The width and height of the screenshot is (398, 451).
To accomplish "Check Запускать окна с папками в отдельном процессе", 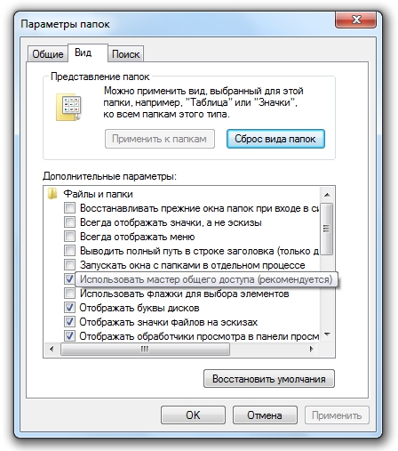I will (x=69, y=265).
